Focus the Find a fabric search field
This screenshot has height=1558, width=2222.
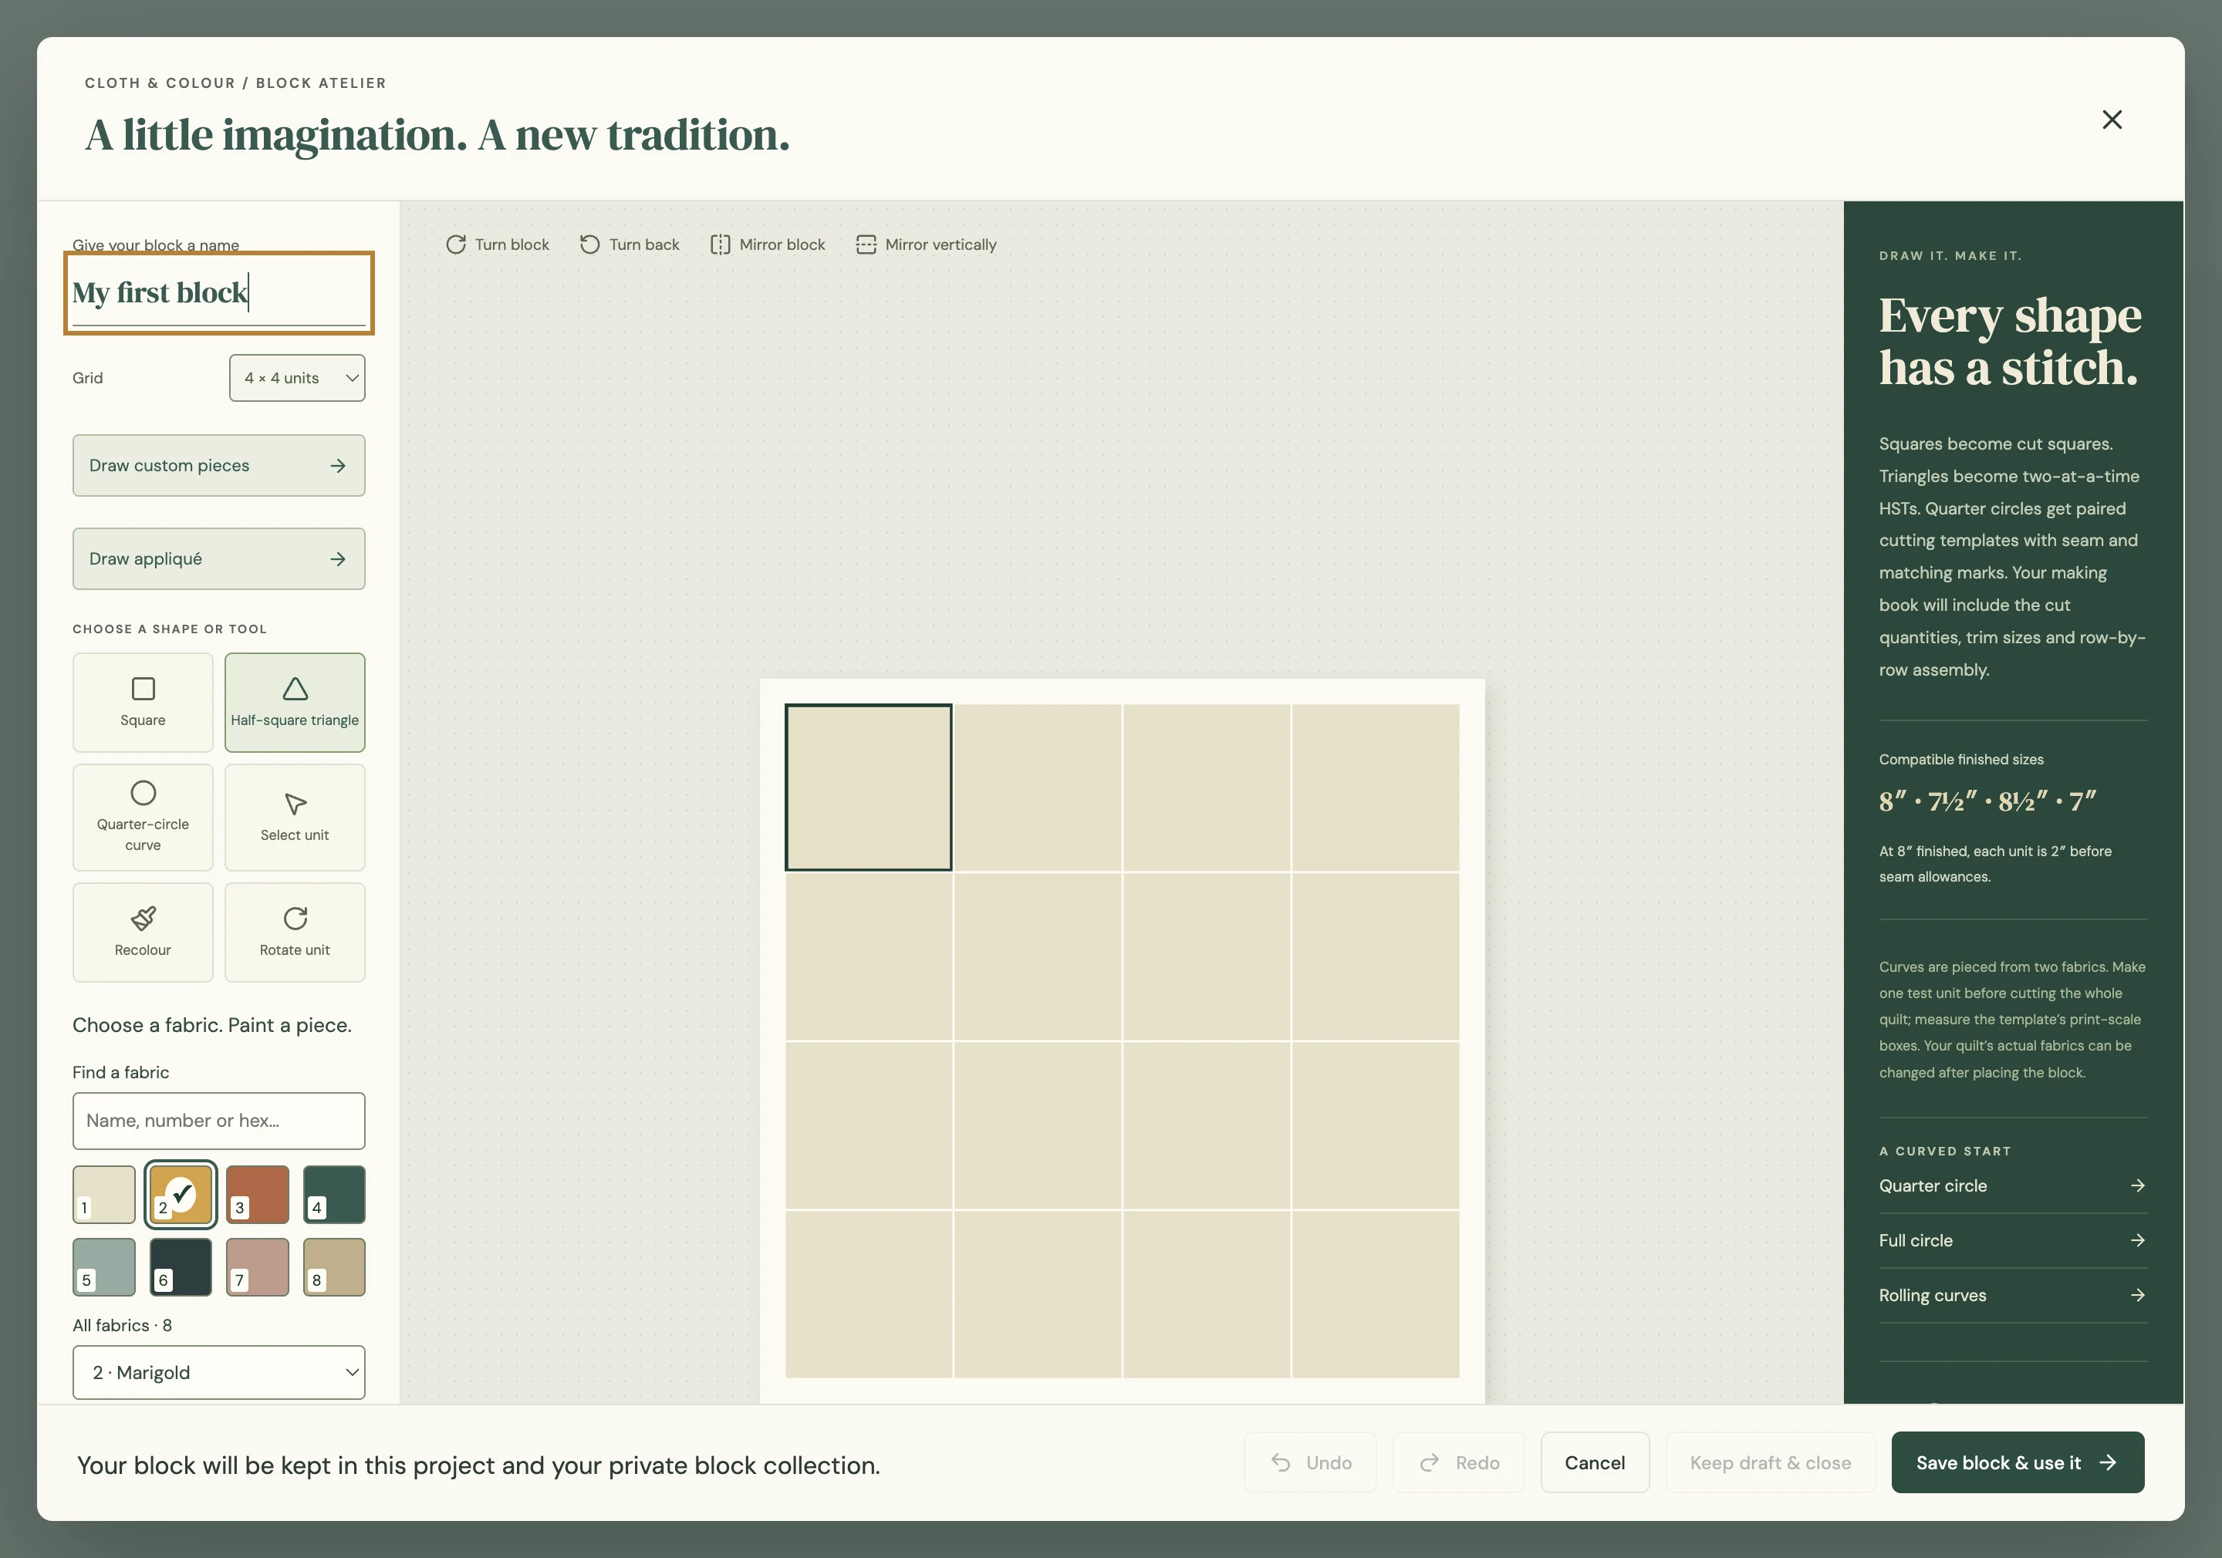[218, 1121]
